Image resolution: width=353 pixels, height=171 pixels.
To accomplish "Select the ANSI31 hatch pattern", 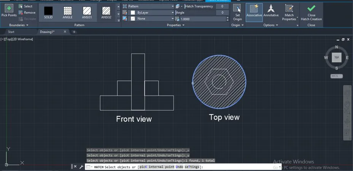I will click(87, 13).
